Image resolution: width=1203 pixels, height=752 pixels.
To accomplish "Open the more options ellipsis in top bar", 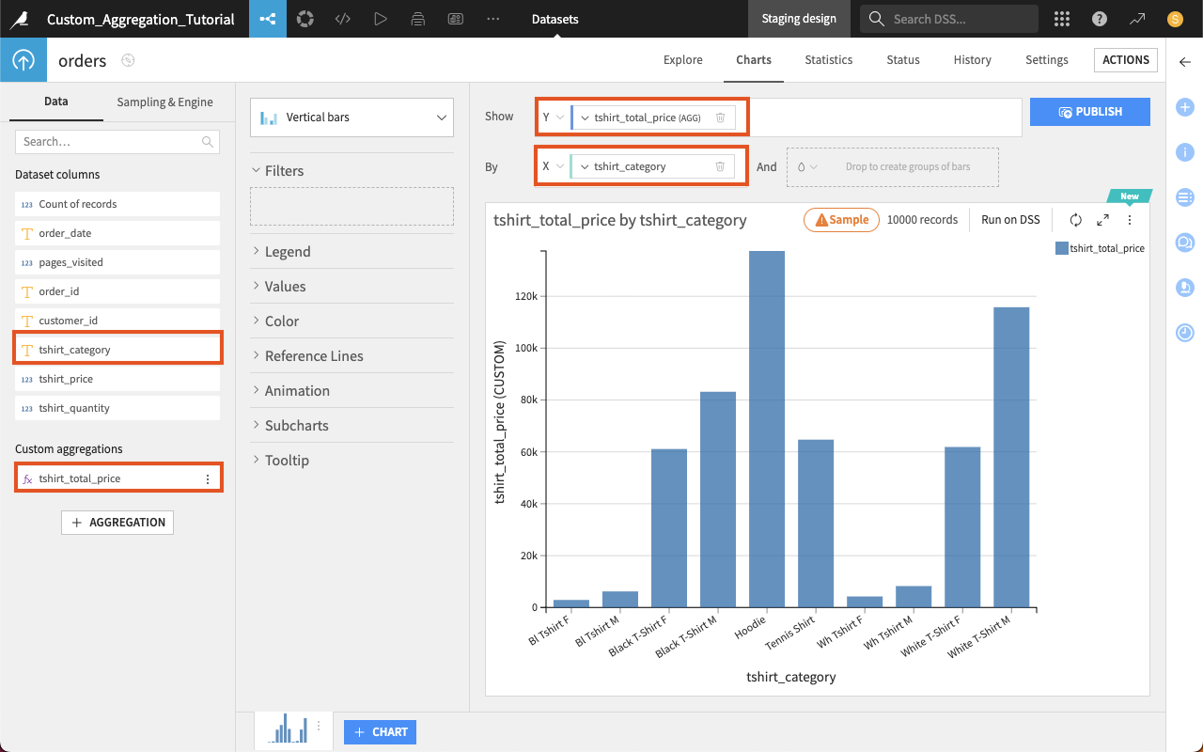I will point(493,19).
